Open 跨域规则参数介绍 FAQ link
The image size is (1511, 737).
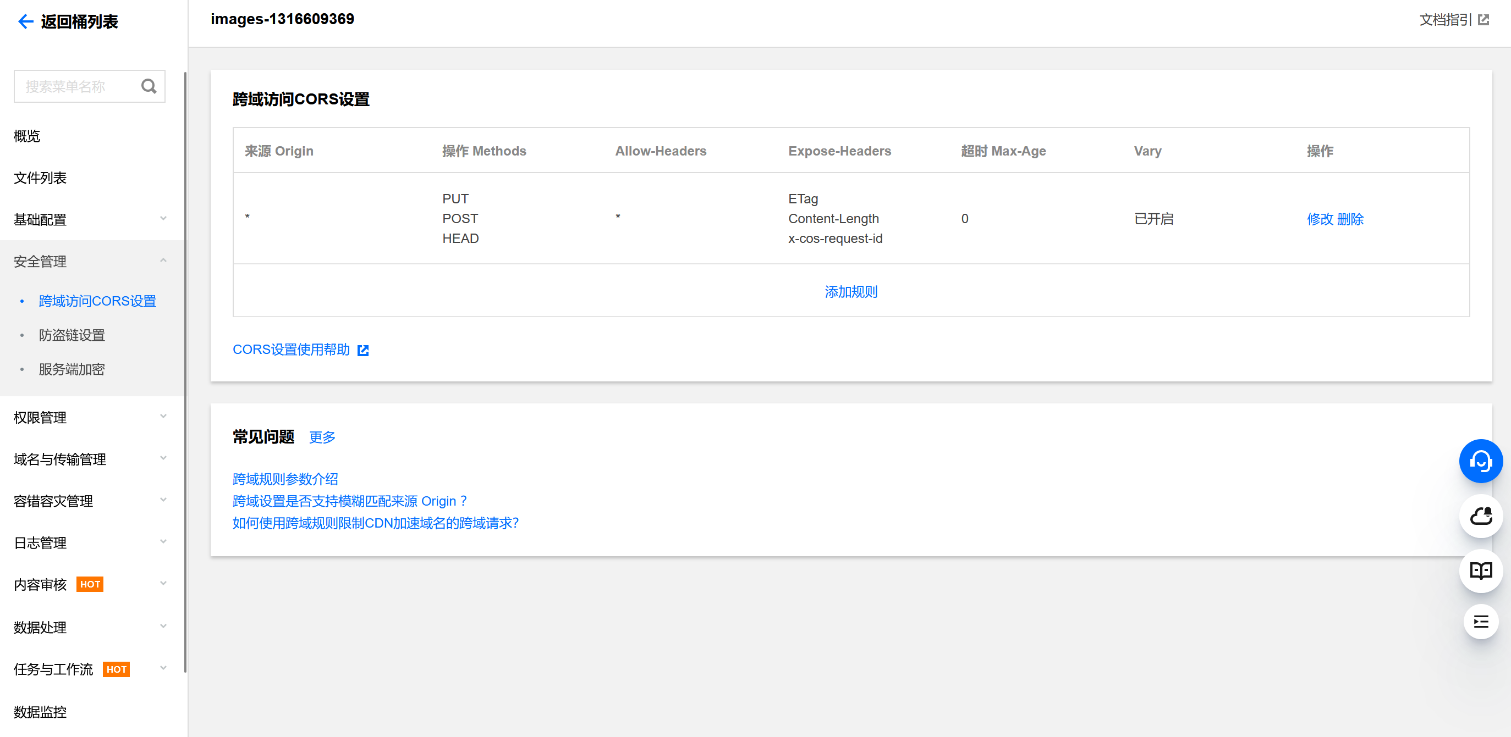pos(285,479)
